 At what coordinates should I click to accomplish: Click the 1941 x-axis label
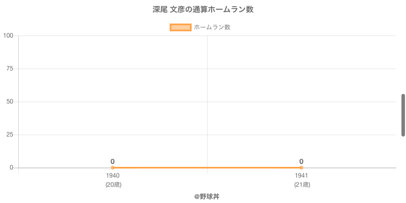click(301, 176)
